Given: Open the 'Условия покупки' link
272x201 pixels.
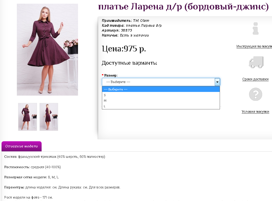Looking at the screenshot, I should click(x=255, y=112).
